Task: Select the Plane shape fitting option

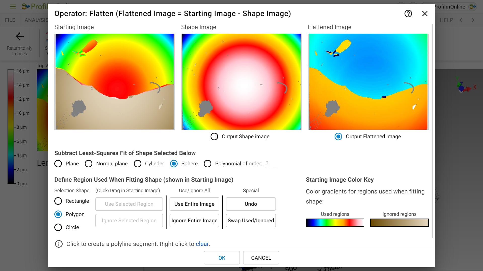Action: click(58, 163)
